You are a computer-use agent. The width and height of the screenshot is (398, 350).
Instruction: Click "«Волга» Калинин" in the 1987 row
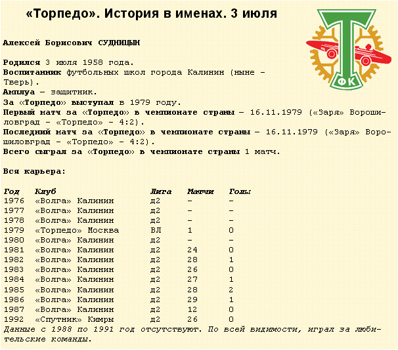coord(74,309)
